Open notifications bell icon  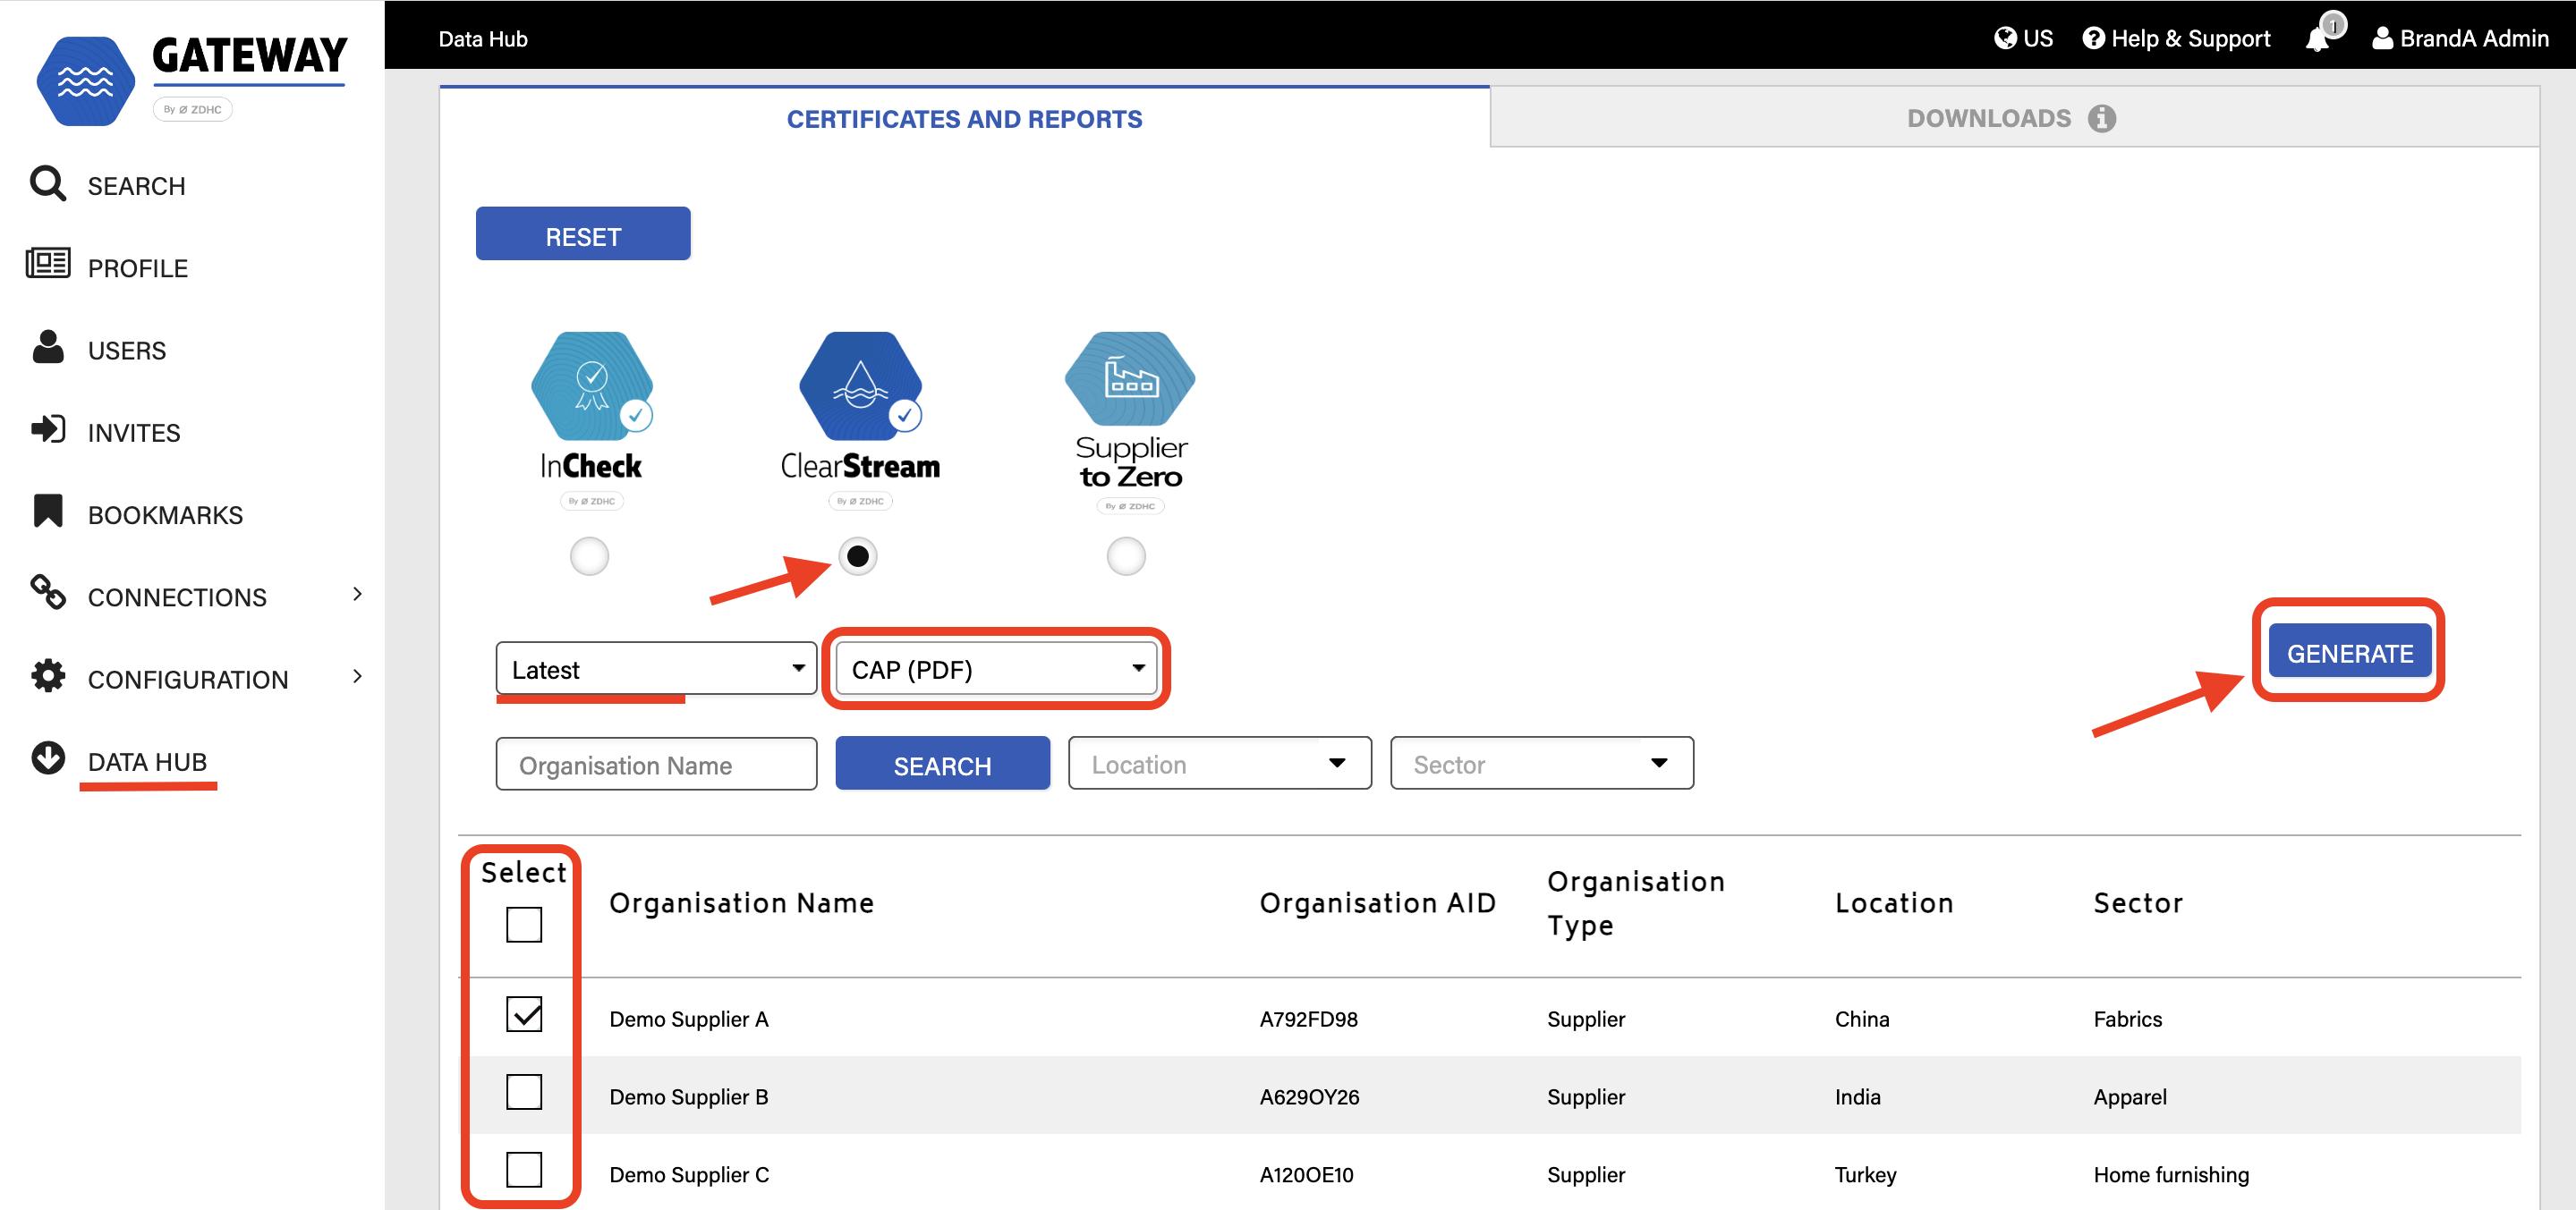(2317, 39)
